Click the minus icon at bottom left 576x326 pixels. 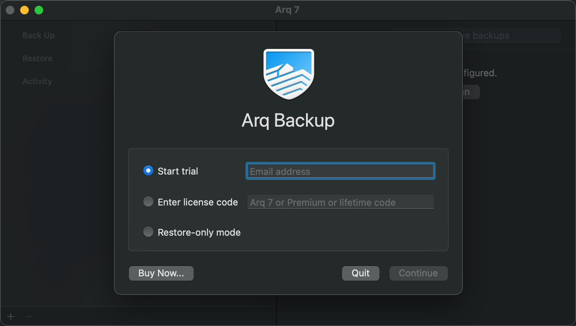coord(30,316)
